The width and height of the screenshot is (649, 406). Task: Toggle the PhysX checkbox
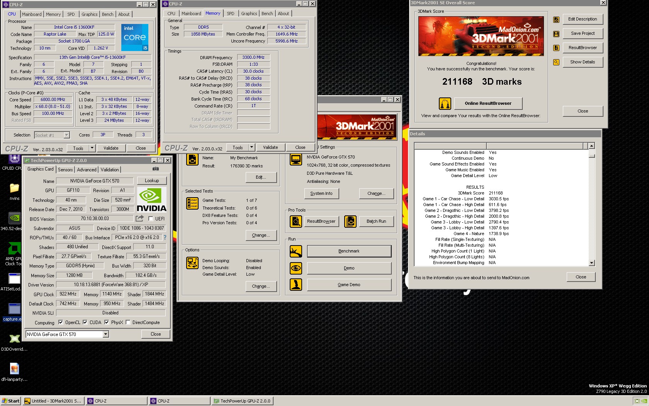click(x=107, y=322)
